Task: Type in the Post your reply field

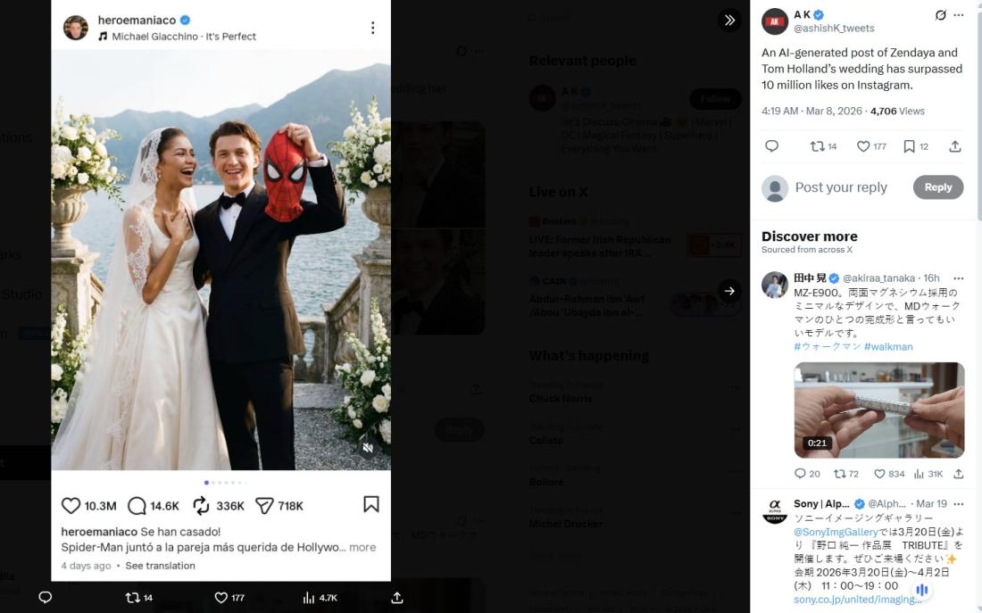Action: pyautogui.click(x=841, y=187)
